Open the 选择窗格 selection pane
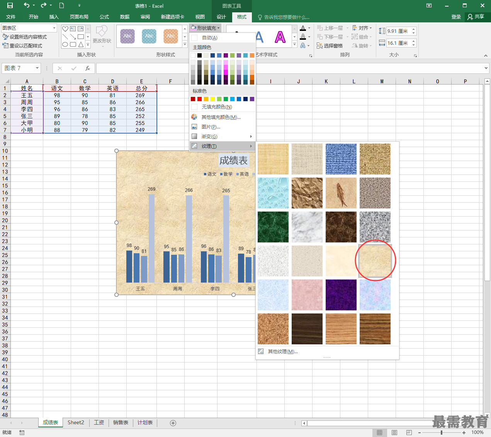 coord(330,46)
